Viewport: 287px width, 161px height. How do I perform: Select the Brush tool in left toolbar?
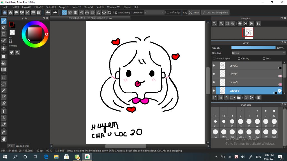click(4, 21)
